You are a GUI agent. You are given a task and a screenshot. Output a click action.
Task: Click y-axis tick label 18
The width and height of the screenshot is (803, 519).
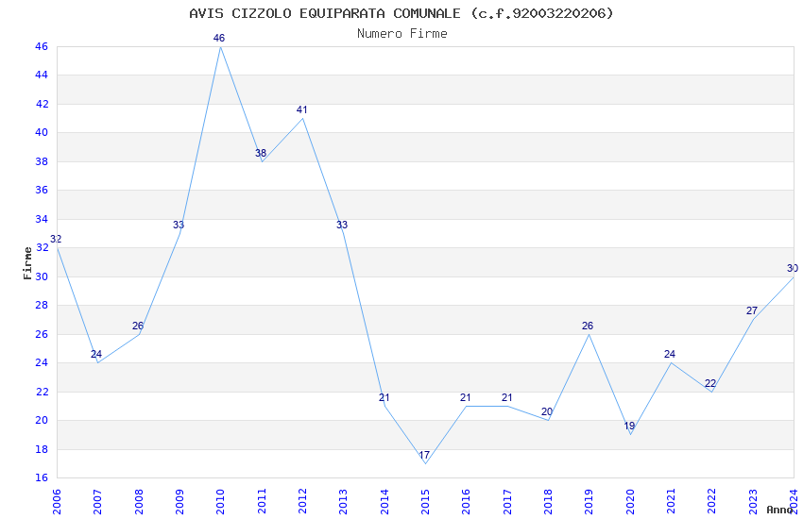coord(42,449)
